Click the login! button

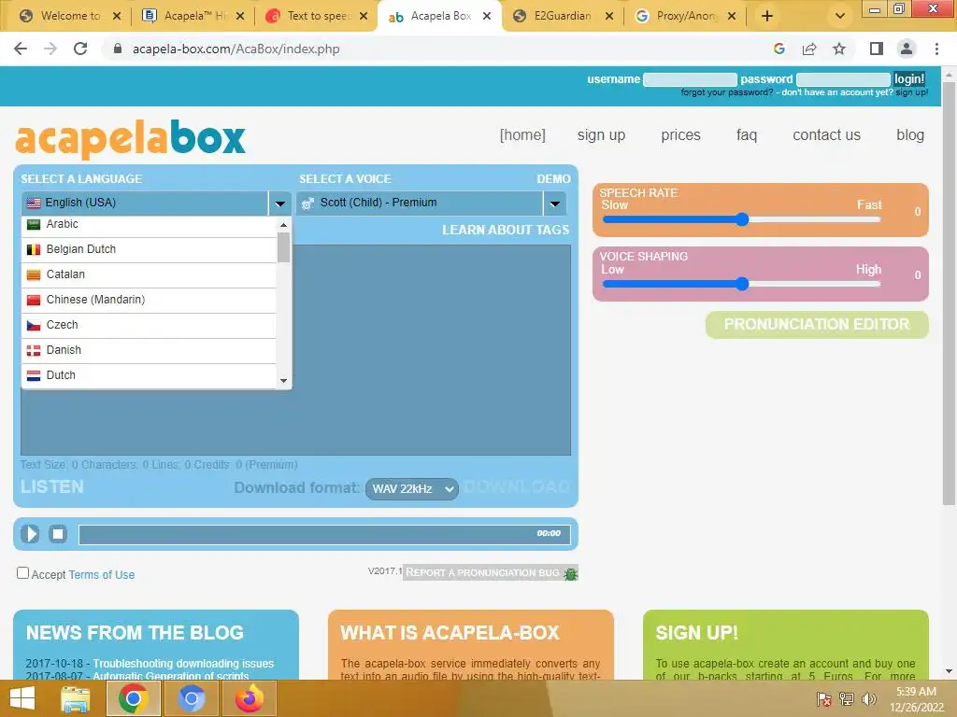click(908, 79)
